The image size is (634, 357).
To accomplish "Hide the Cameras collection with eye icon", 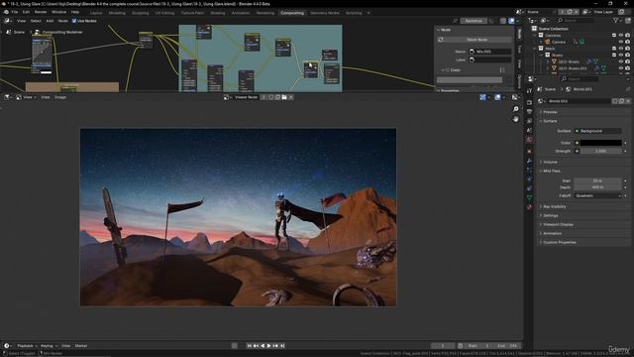I will [621, 36].
